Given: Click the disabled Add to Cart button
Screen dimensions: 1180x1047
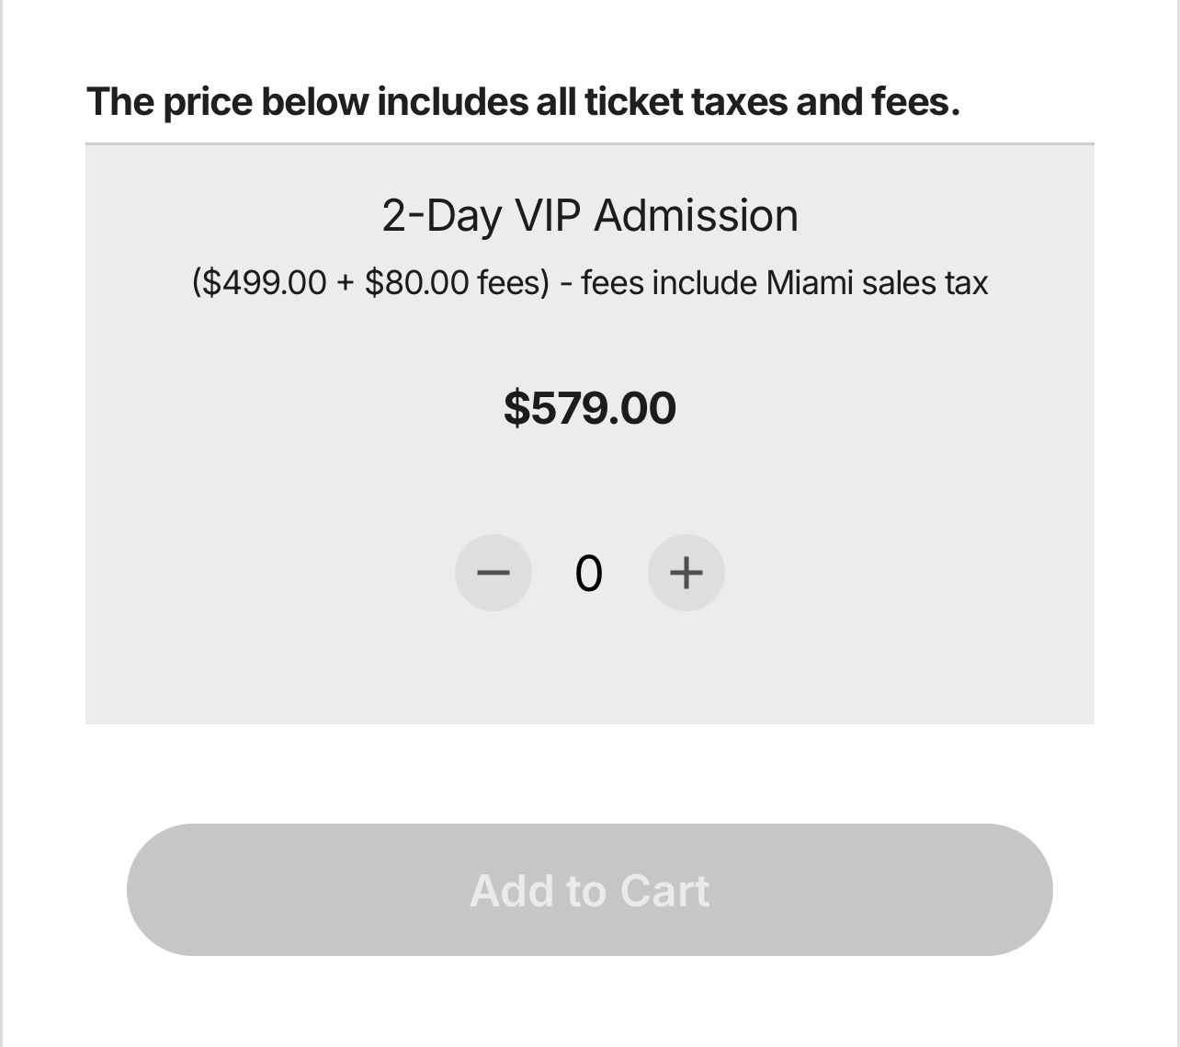Looking at the screenshot, I should pos(589,889).
